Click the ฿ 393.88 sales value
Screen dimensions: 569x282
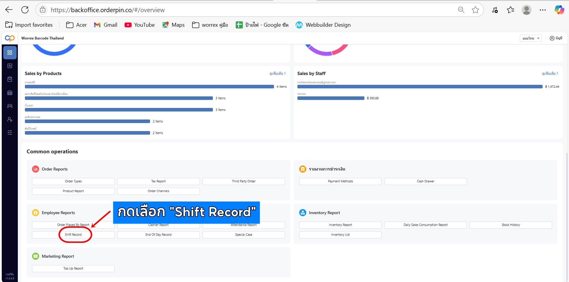pos(373,98)
